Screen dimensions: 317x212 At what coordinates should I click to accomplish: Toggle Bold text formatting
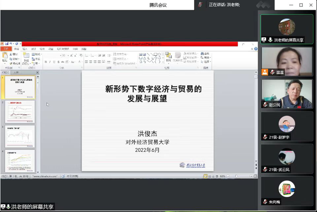pyautogui.click(x=46, y=62)
